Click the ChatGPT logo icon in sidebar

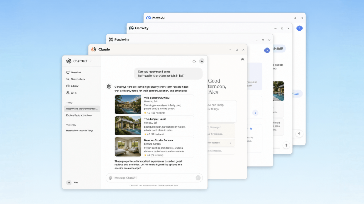69,61
